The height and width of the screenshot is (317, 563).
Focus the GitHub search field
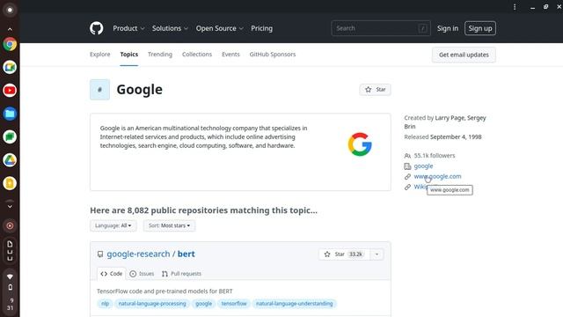point(381,28)
